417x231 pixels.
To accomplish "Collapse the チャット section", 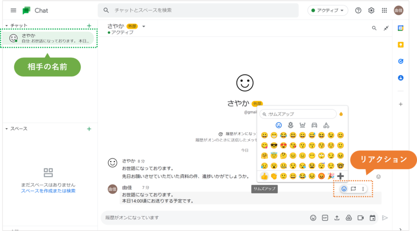I will 7,26.
